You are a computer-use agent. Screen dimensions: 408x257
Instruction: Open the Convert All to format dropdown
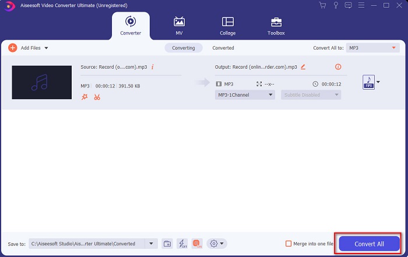coord(372,48)
